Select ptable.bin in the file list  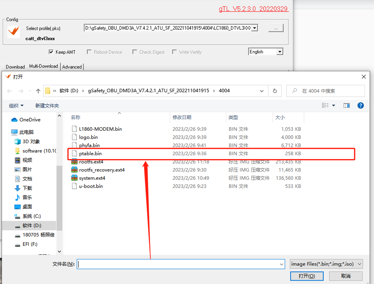tap(90, 153)
